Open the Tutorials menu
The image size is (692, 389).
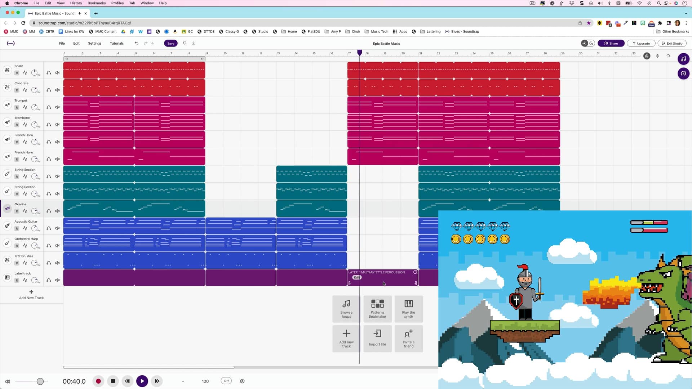click(x=116, y=43)
